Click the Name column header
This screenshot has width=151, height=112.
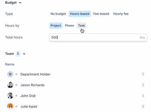pos(10,64)
